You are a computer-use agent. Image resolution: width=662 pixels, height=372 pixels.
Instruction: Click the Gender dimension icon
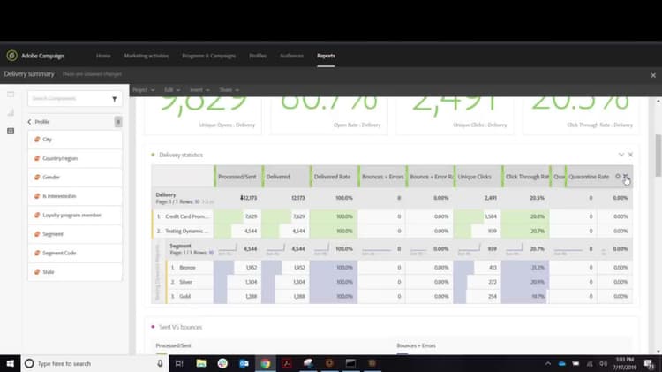pos(37,177)
